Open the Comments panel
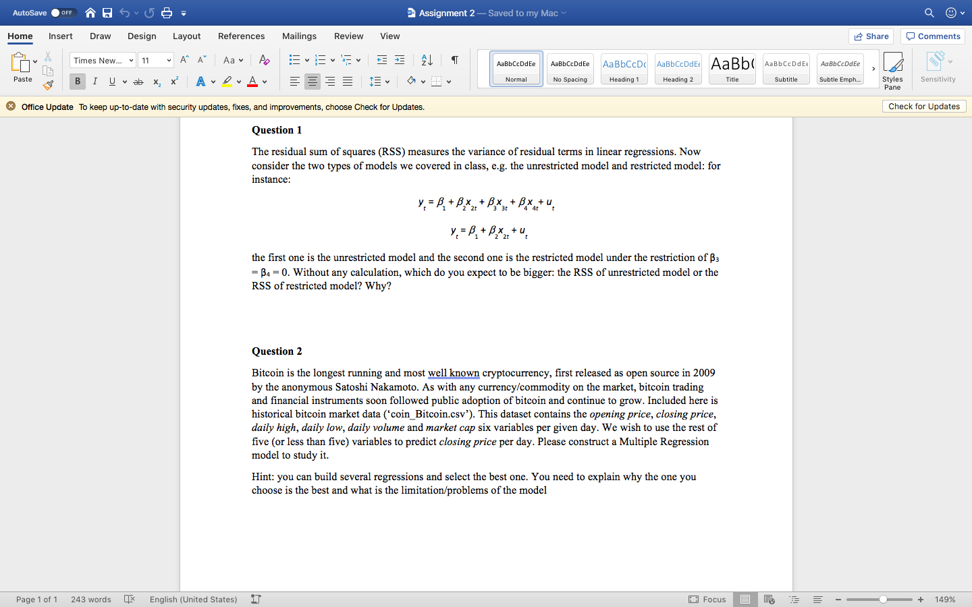This screenshot has height=607, width=972. click(932, 36)
